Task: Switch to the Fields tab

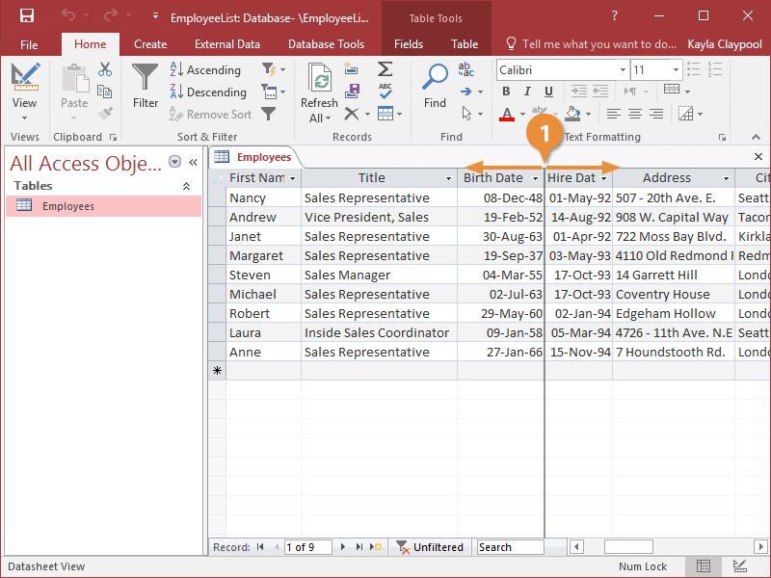Action: tap(409, 44)
